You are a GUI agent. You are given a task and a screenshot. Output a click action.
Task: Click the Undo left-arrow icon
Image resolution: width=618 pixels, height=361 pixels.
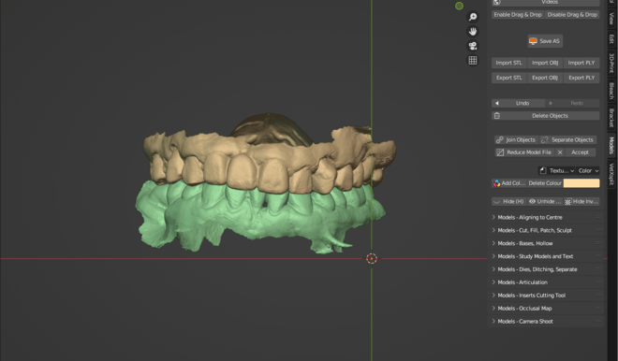(497, 103)
